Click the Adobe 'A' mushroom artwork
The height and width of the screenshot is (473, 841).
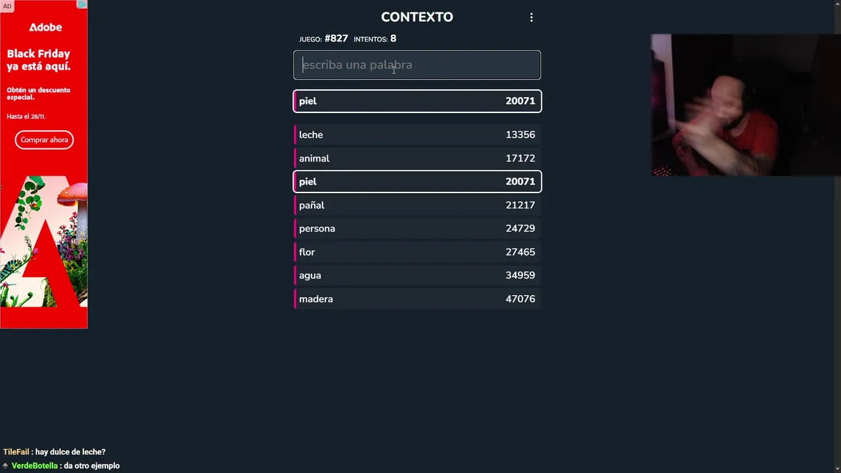[x=44, y=243]
